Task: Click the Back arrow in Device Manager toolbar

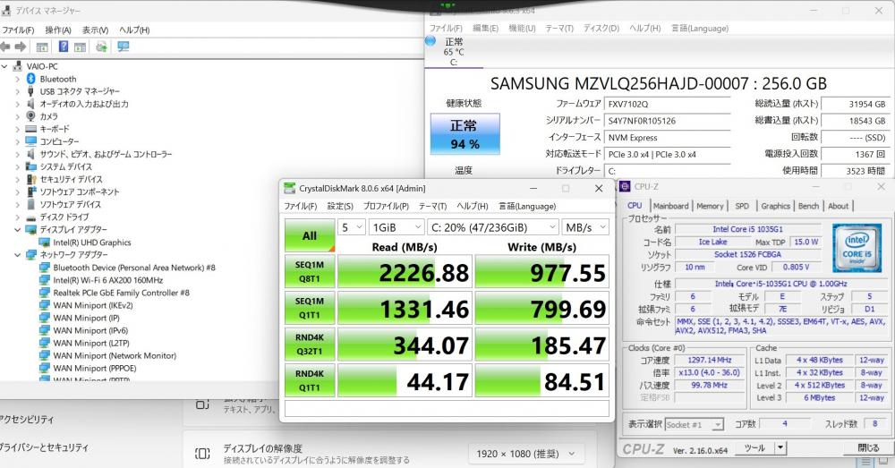Action: pos(5,47)
